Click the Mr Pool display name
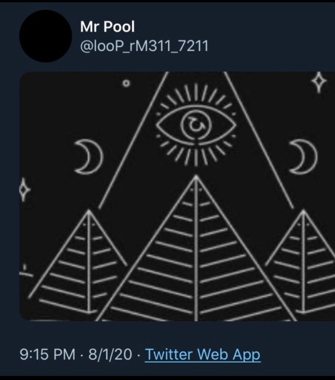The image size is (335, 380). pos(107,26)
